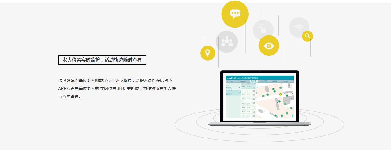Click the yellow chat bubble icon

[235, 14]
